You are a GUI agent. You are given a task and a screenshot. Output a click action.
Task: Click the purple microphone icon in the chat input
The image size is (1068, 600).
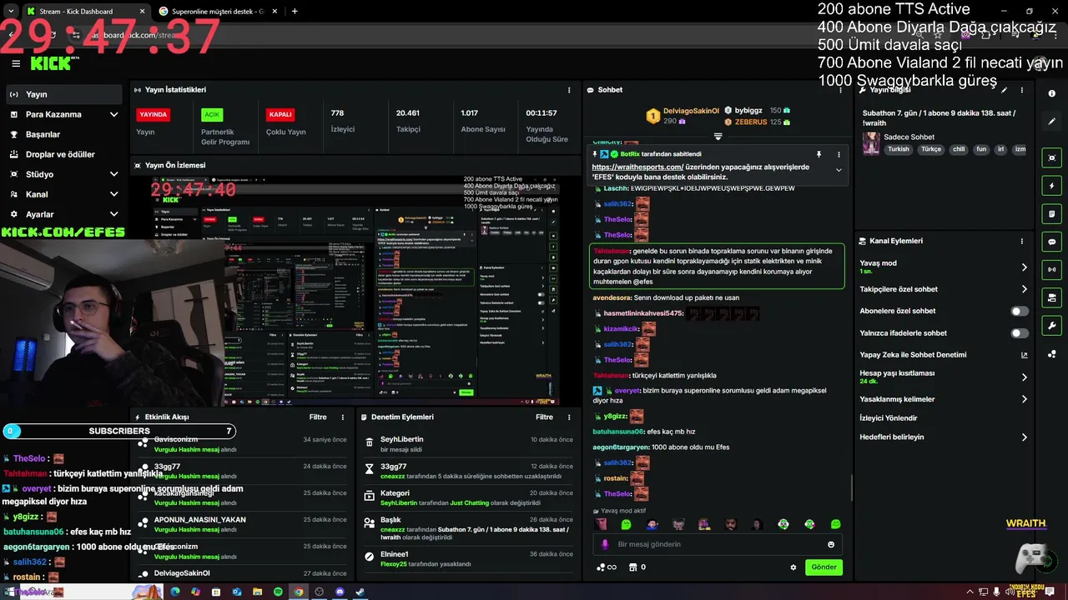pos(605,544)
